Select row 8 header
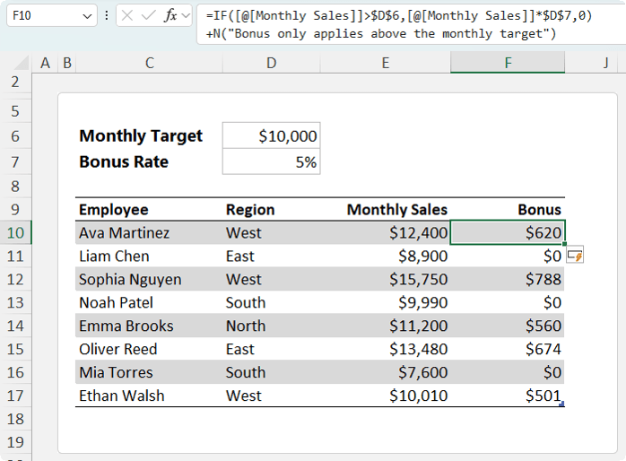The width and height of the screenshot is (626, 461). pyautogui.click(x=15, y=186)
